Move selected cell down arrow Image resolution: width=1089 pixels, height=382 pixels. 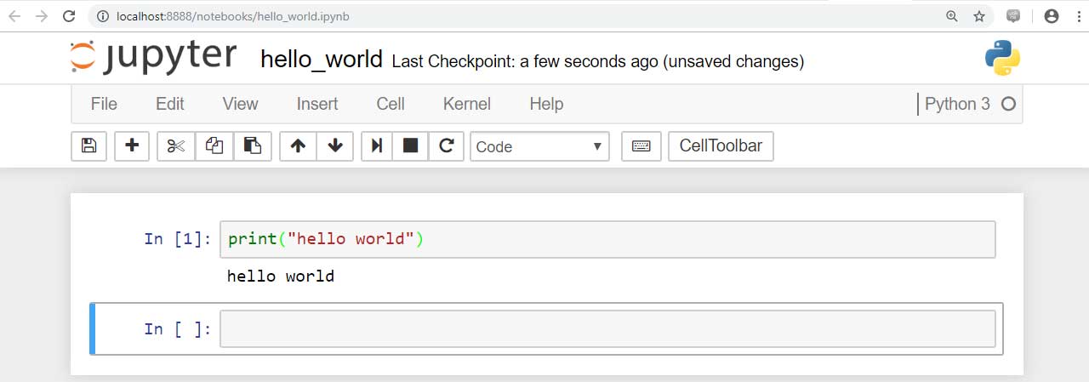335,145
